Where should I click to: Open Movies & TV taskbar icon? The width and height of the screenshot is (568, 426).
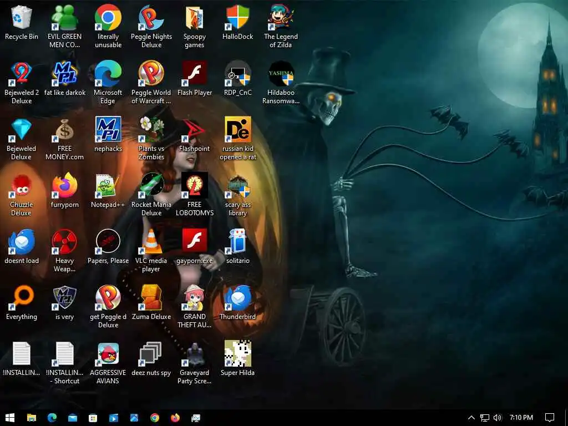(114, 418)
